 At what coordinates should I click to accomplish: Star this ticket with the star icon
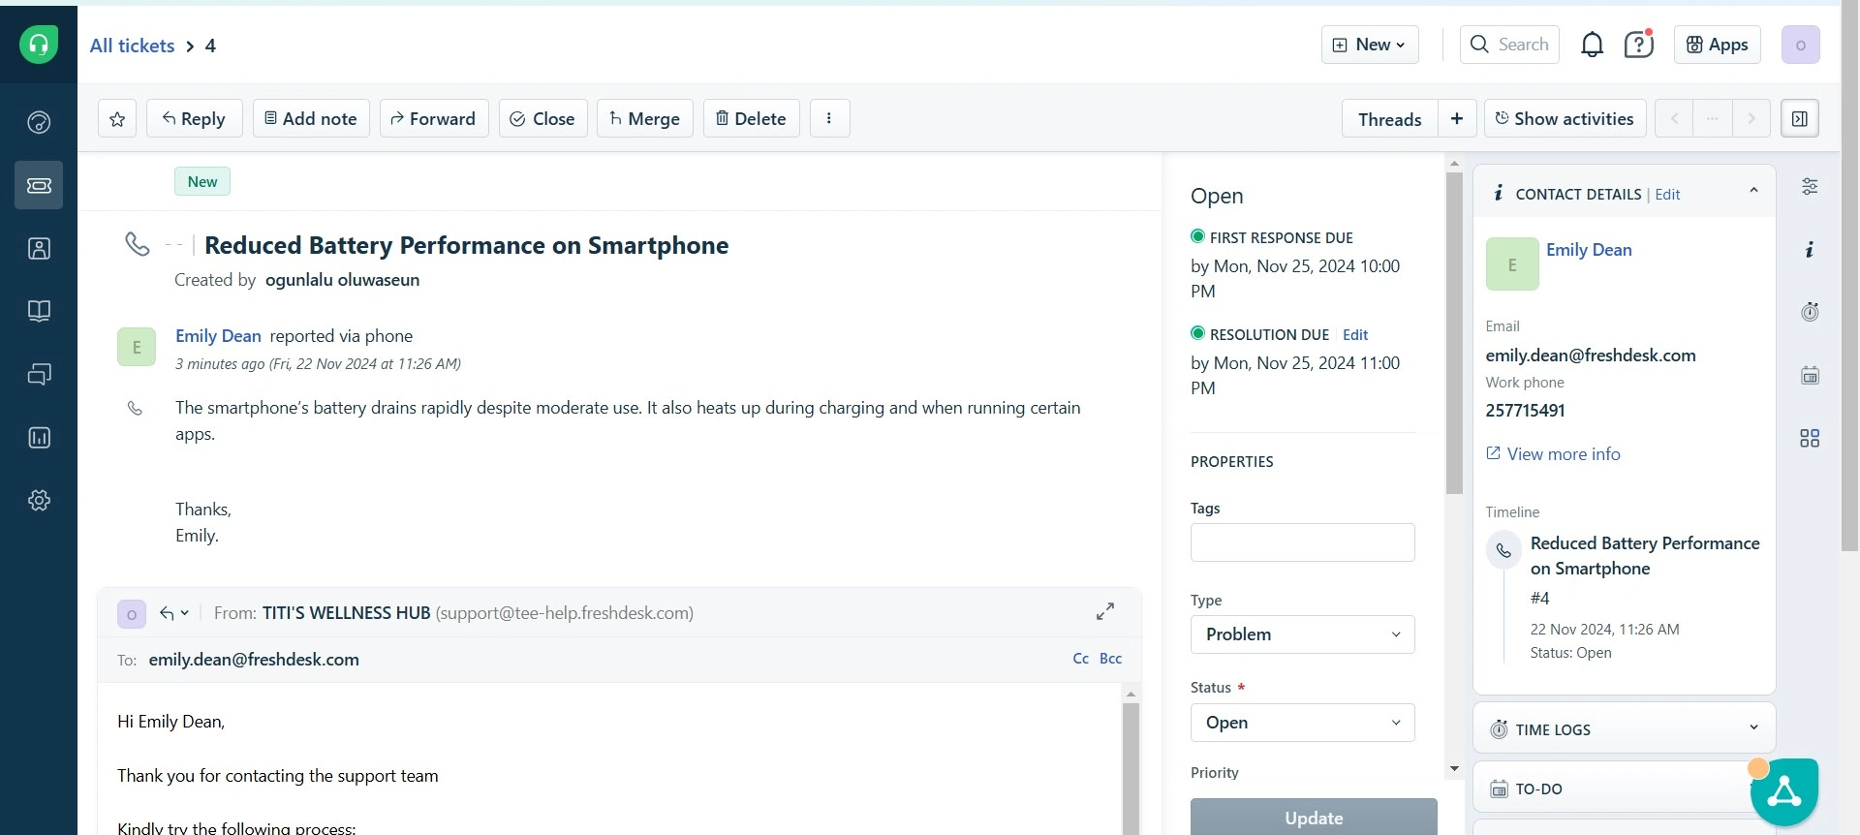(x=117, y=119)
